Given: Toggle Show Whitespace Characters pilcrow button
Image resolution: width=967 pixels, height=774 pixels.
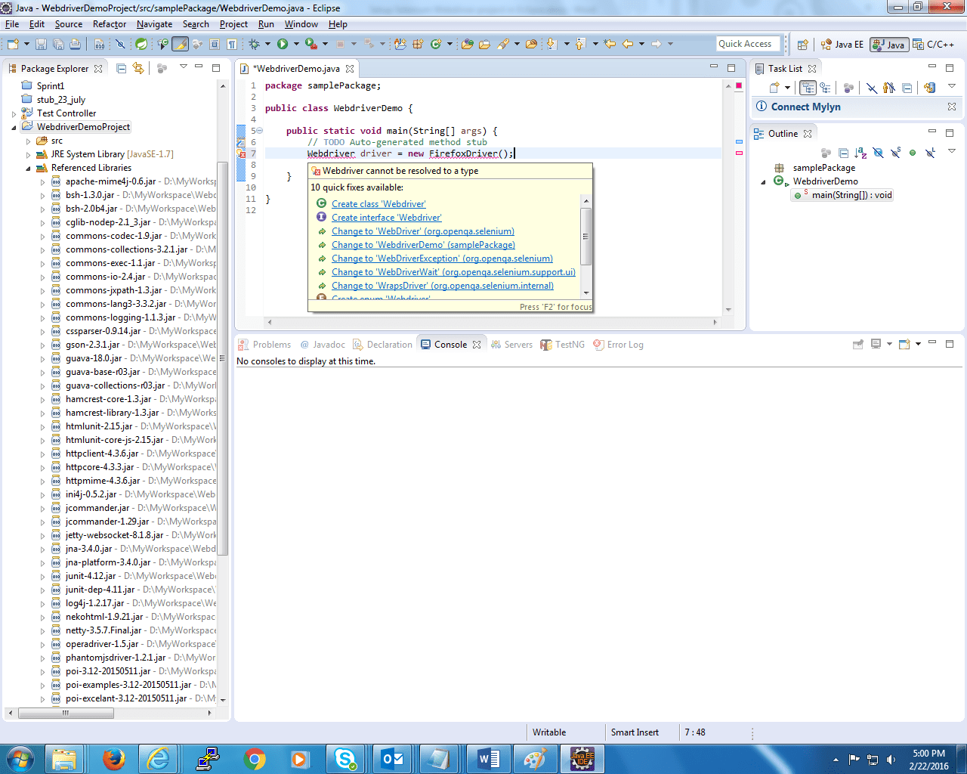Looking at the screenshot, I should [232, 45].
